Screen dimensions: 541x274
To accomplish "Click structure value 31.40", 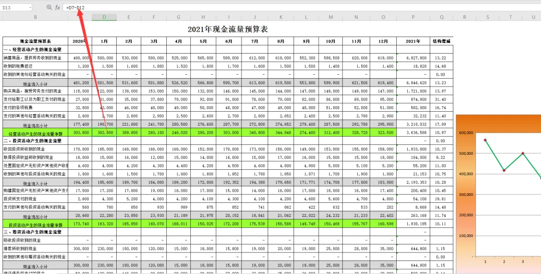I will pos(442,99).
